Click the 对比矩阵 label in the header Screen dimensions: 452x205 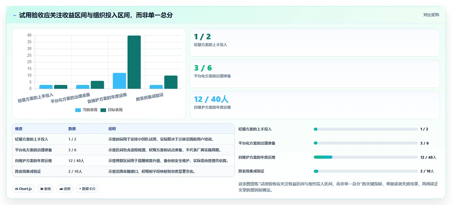pos(431,15)
